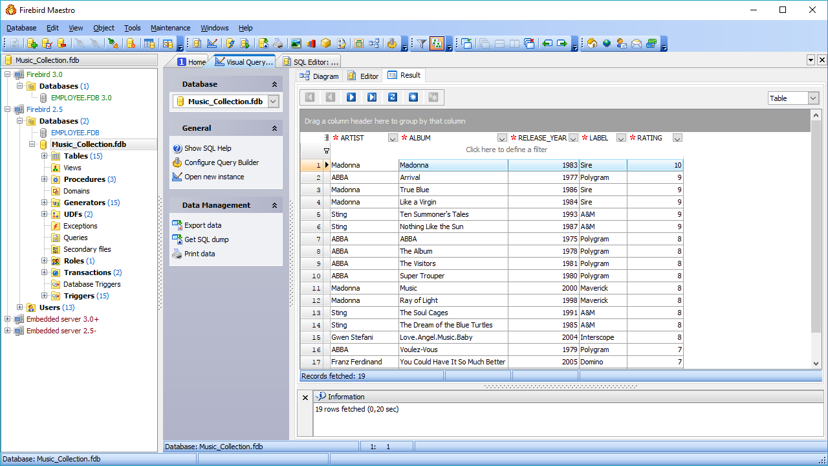Screen dimensions: 828x466
Task: Expand the Tables node in the tree
Action: tap(45, 156)
